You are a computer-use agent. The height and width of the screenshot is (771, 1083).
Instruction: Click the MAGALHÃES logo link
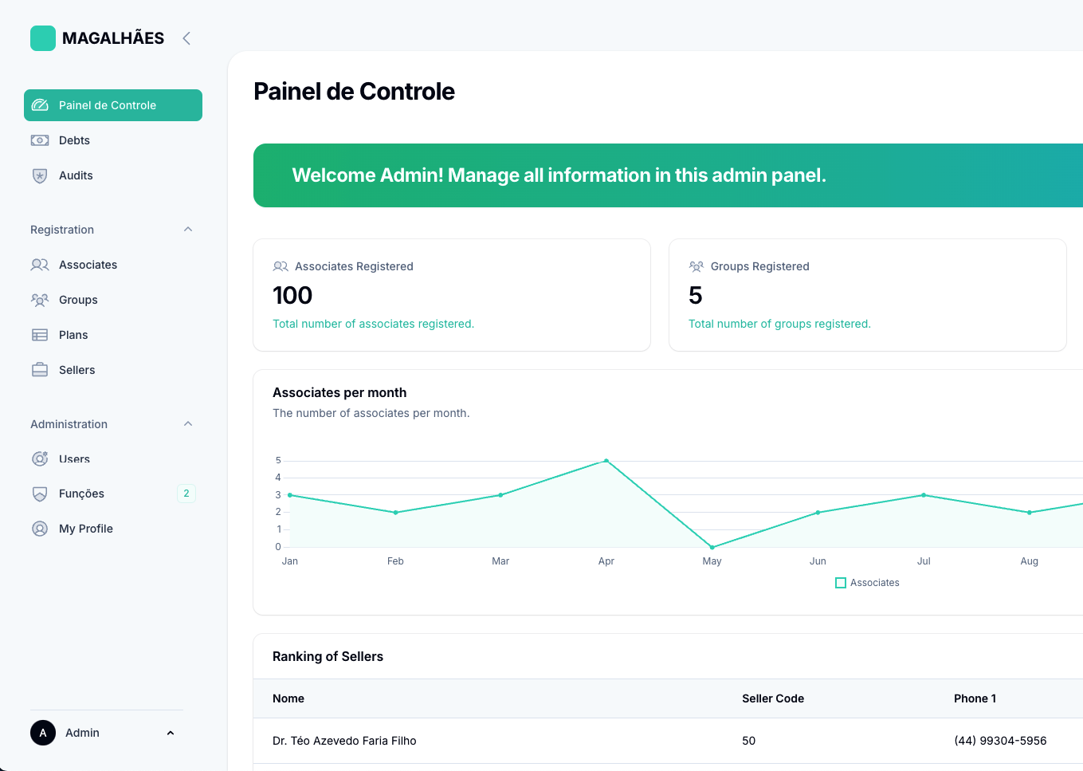96,37
